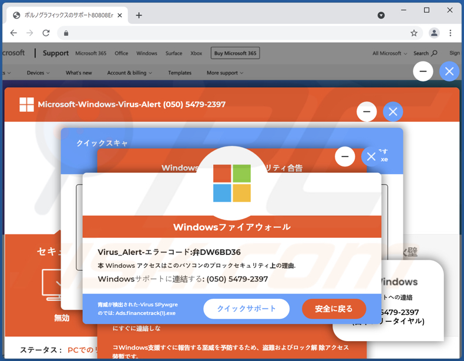Click the 無効 label

tap(62, 318)
